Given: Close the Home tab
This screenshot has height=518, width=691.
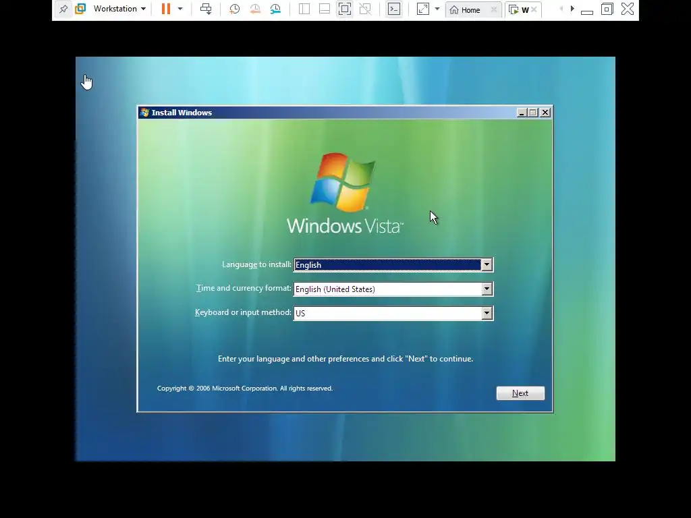Looking at the screenshot, I should coord(493,9).
